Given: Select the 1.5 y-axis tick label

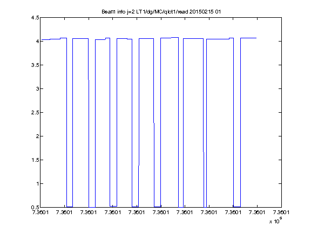Looking at the screenshot, I should 35,160.
